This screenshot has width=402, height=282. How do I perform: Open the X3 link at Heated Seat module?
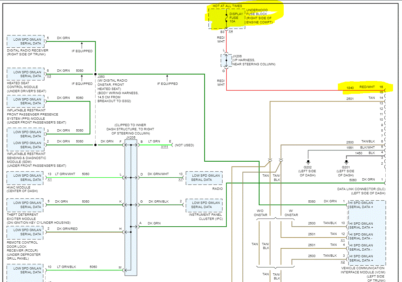click(49, 77)
